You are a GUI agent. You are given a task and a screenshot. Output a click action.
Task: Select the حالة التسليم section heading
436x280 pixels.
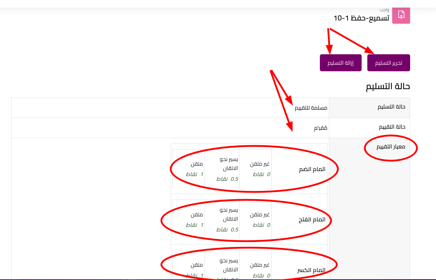coord(388,86)
